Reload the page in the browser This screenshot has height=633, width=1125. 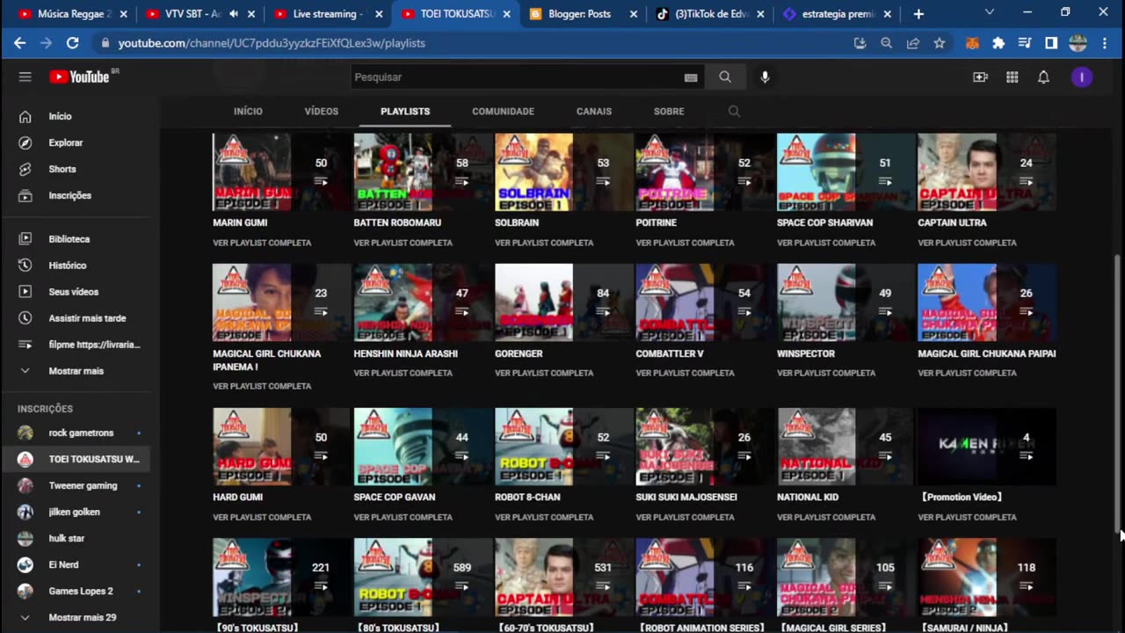tap(73, 43)
